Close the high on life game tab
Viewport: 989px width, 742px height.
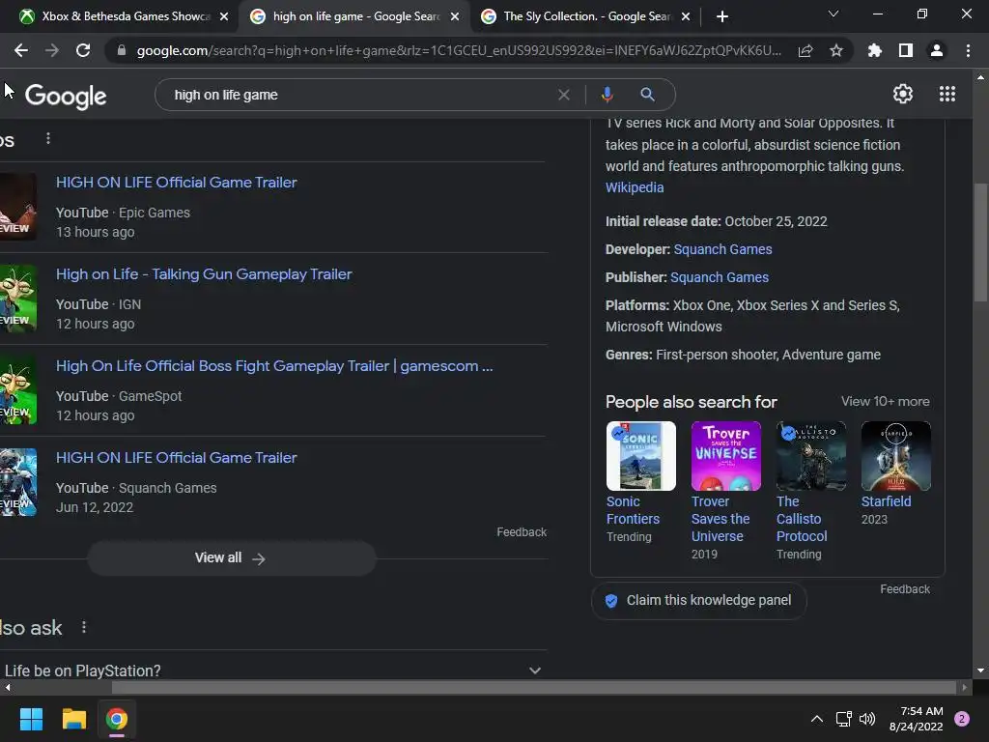[x=455, y=16]
